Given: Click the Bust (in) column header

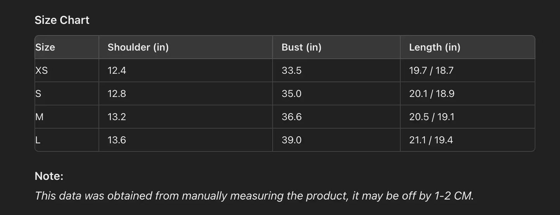Looking at the screenshot, I should click(x=302, y=47).
